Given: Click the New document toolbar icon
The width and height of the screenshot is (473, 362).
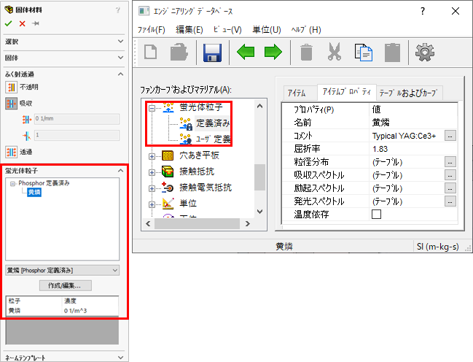Looking at the screenshot, I should point(151,52).
